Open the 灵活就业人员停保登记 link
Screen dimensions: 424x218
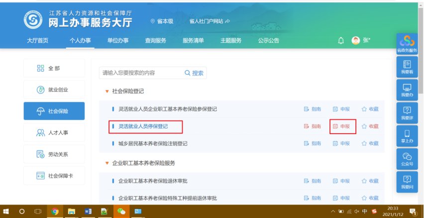pyautogui.click(x=143, y=127)
